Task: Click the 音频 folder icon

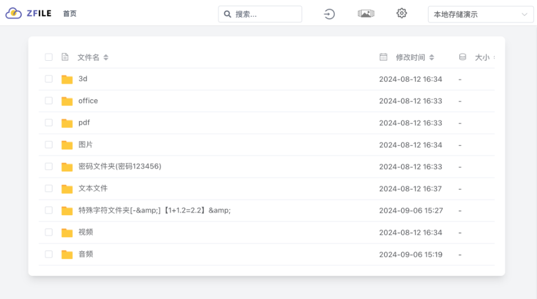Action: tap(67, 254)
